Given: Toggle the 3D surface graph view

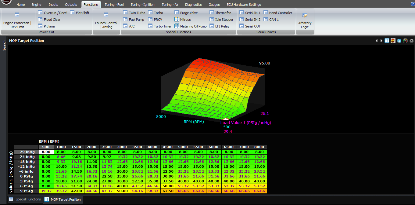Looking at the screenshot, I should point(393,41).
